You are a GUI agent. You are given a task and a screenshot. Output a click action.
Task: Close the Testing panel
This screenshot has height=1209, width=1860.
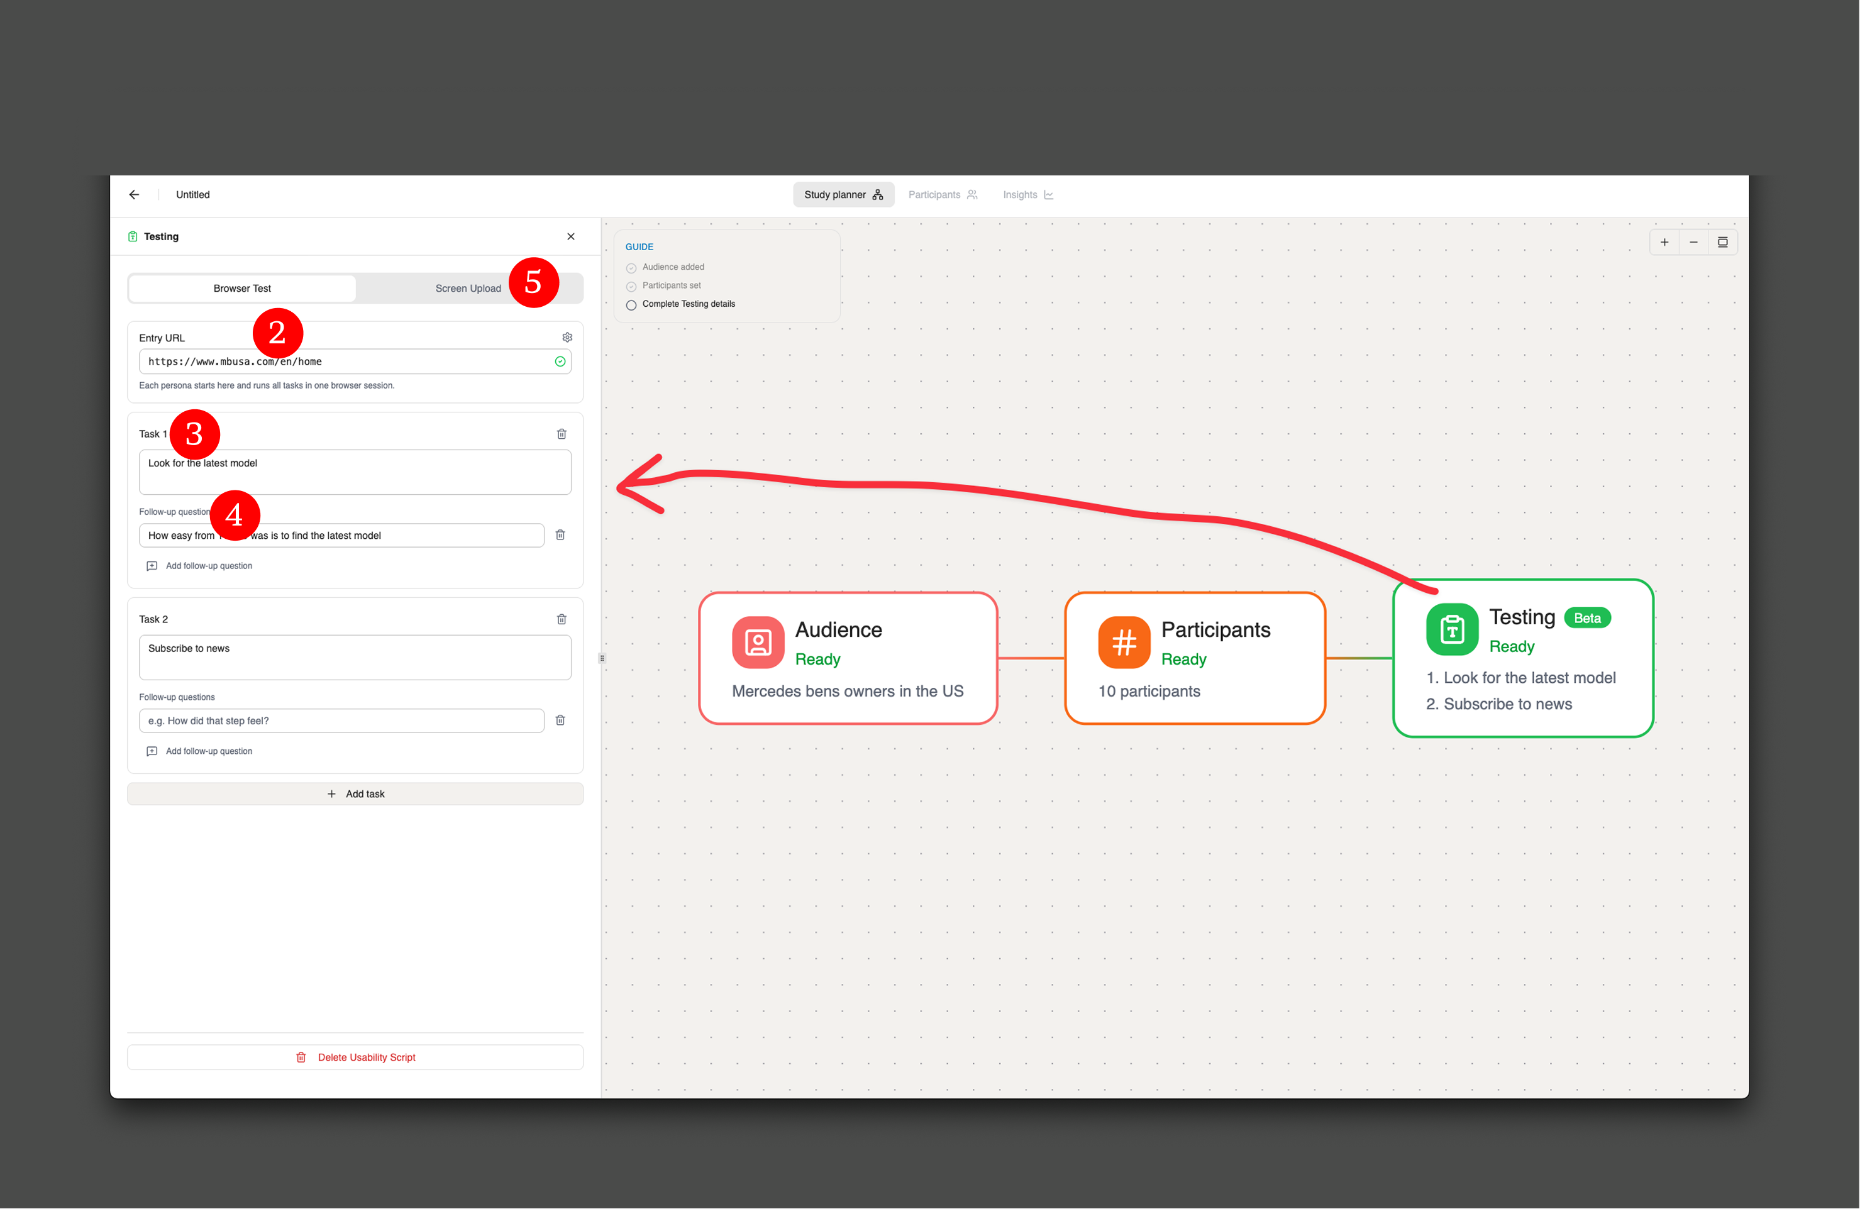tap(570, 236)
